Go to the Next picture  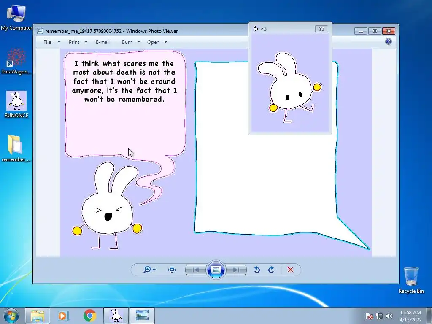pos(236,270)
